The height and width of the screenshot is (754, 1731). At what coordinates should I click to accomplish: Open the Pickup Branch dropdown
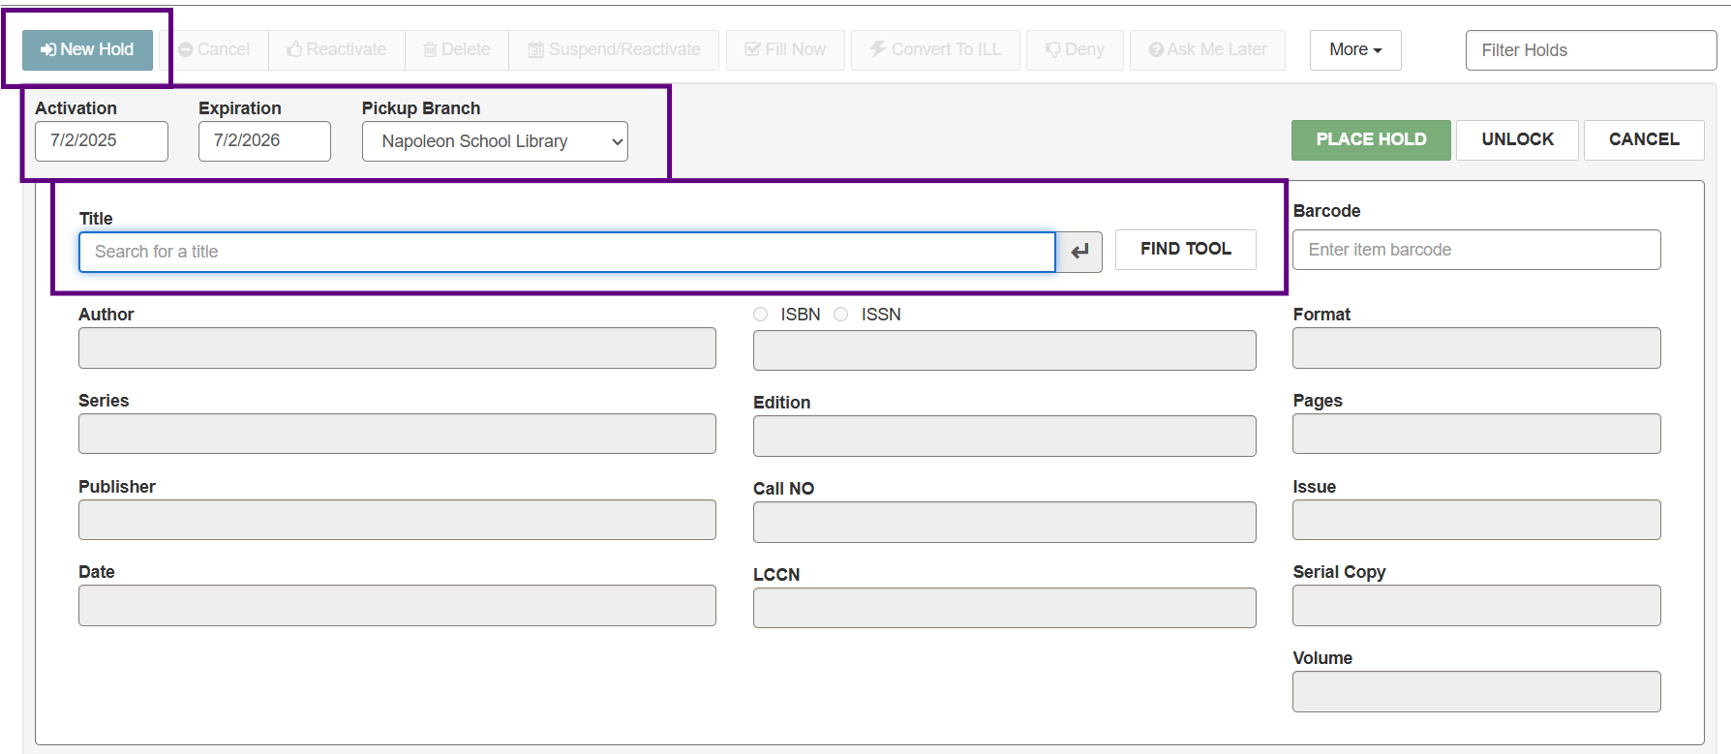[x=495, y=141]
